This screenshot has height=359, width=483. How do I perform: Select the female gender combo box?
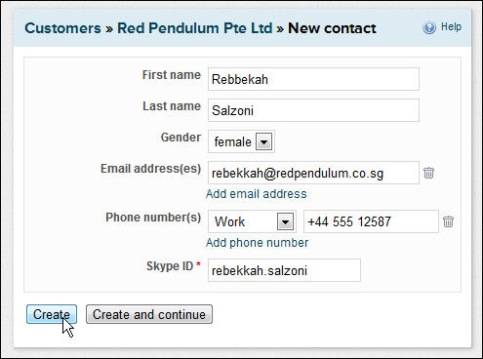241,141
